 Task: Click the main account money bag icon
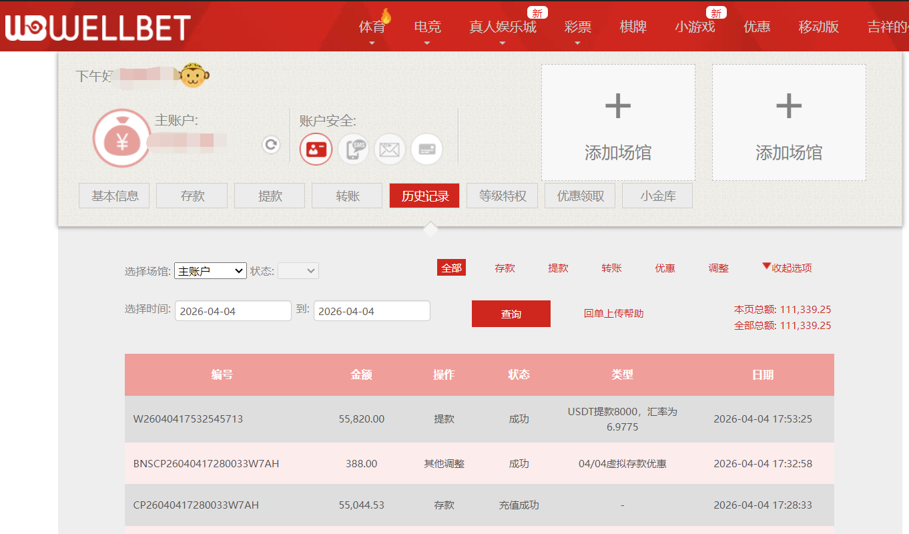[121, 138]
